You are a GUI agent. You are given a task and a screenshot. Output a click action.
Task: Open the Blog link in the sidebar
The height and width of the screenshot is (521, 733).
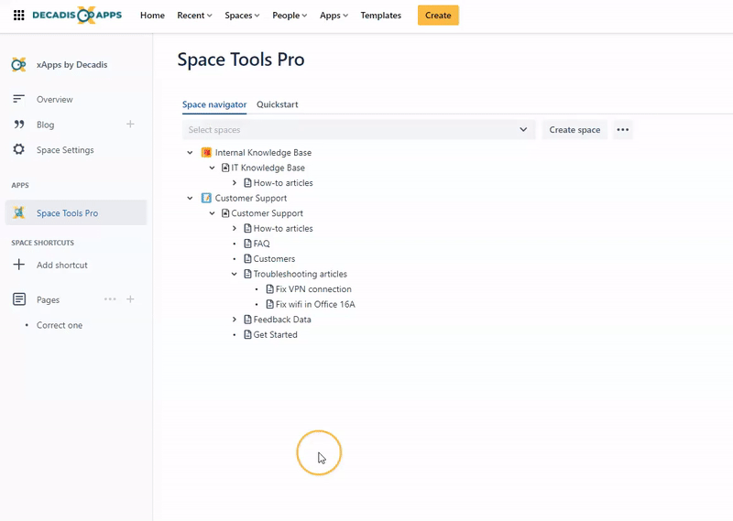pyautogui.click(x=45, y=125)
